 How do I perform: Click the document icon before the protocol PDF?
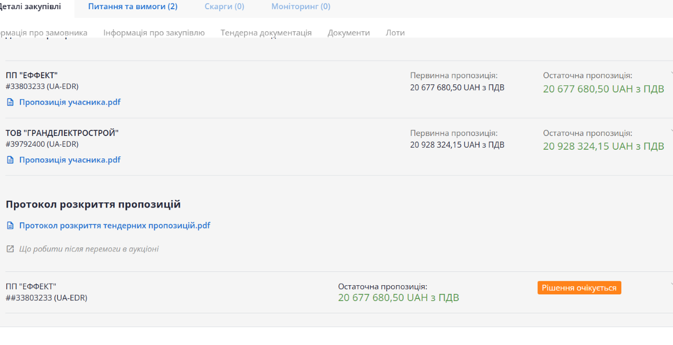pyautogui.click(x=10, y=225)
